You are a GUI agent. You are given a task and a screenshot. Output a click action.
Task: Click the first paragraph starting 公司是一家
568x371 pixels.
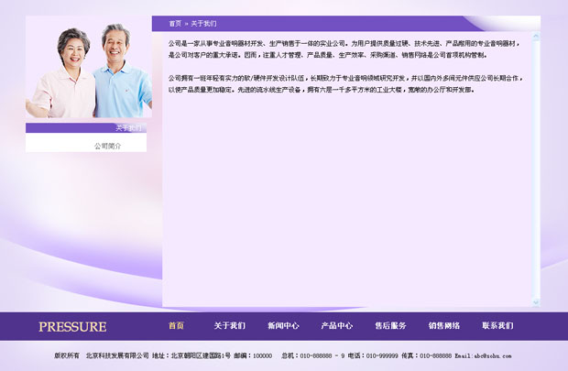click(344, 49)
